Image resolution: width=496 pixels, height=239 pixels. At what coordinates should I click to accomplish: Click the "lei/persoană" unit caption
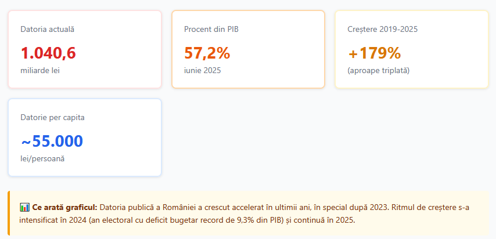pos(42,158)
